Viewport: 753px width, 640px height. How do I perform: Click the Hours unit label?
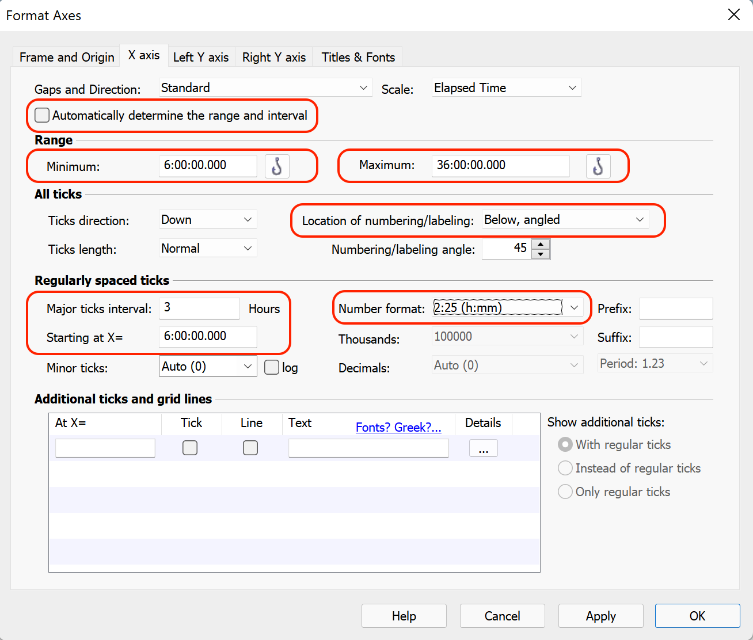tap(264, 308)
